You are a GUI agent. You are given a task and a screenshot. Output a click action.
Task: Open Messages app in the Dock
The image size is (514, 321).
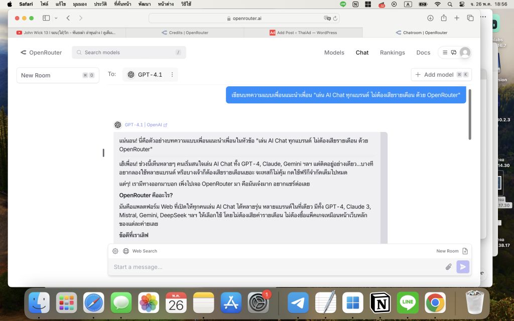point(121,302)
